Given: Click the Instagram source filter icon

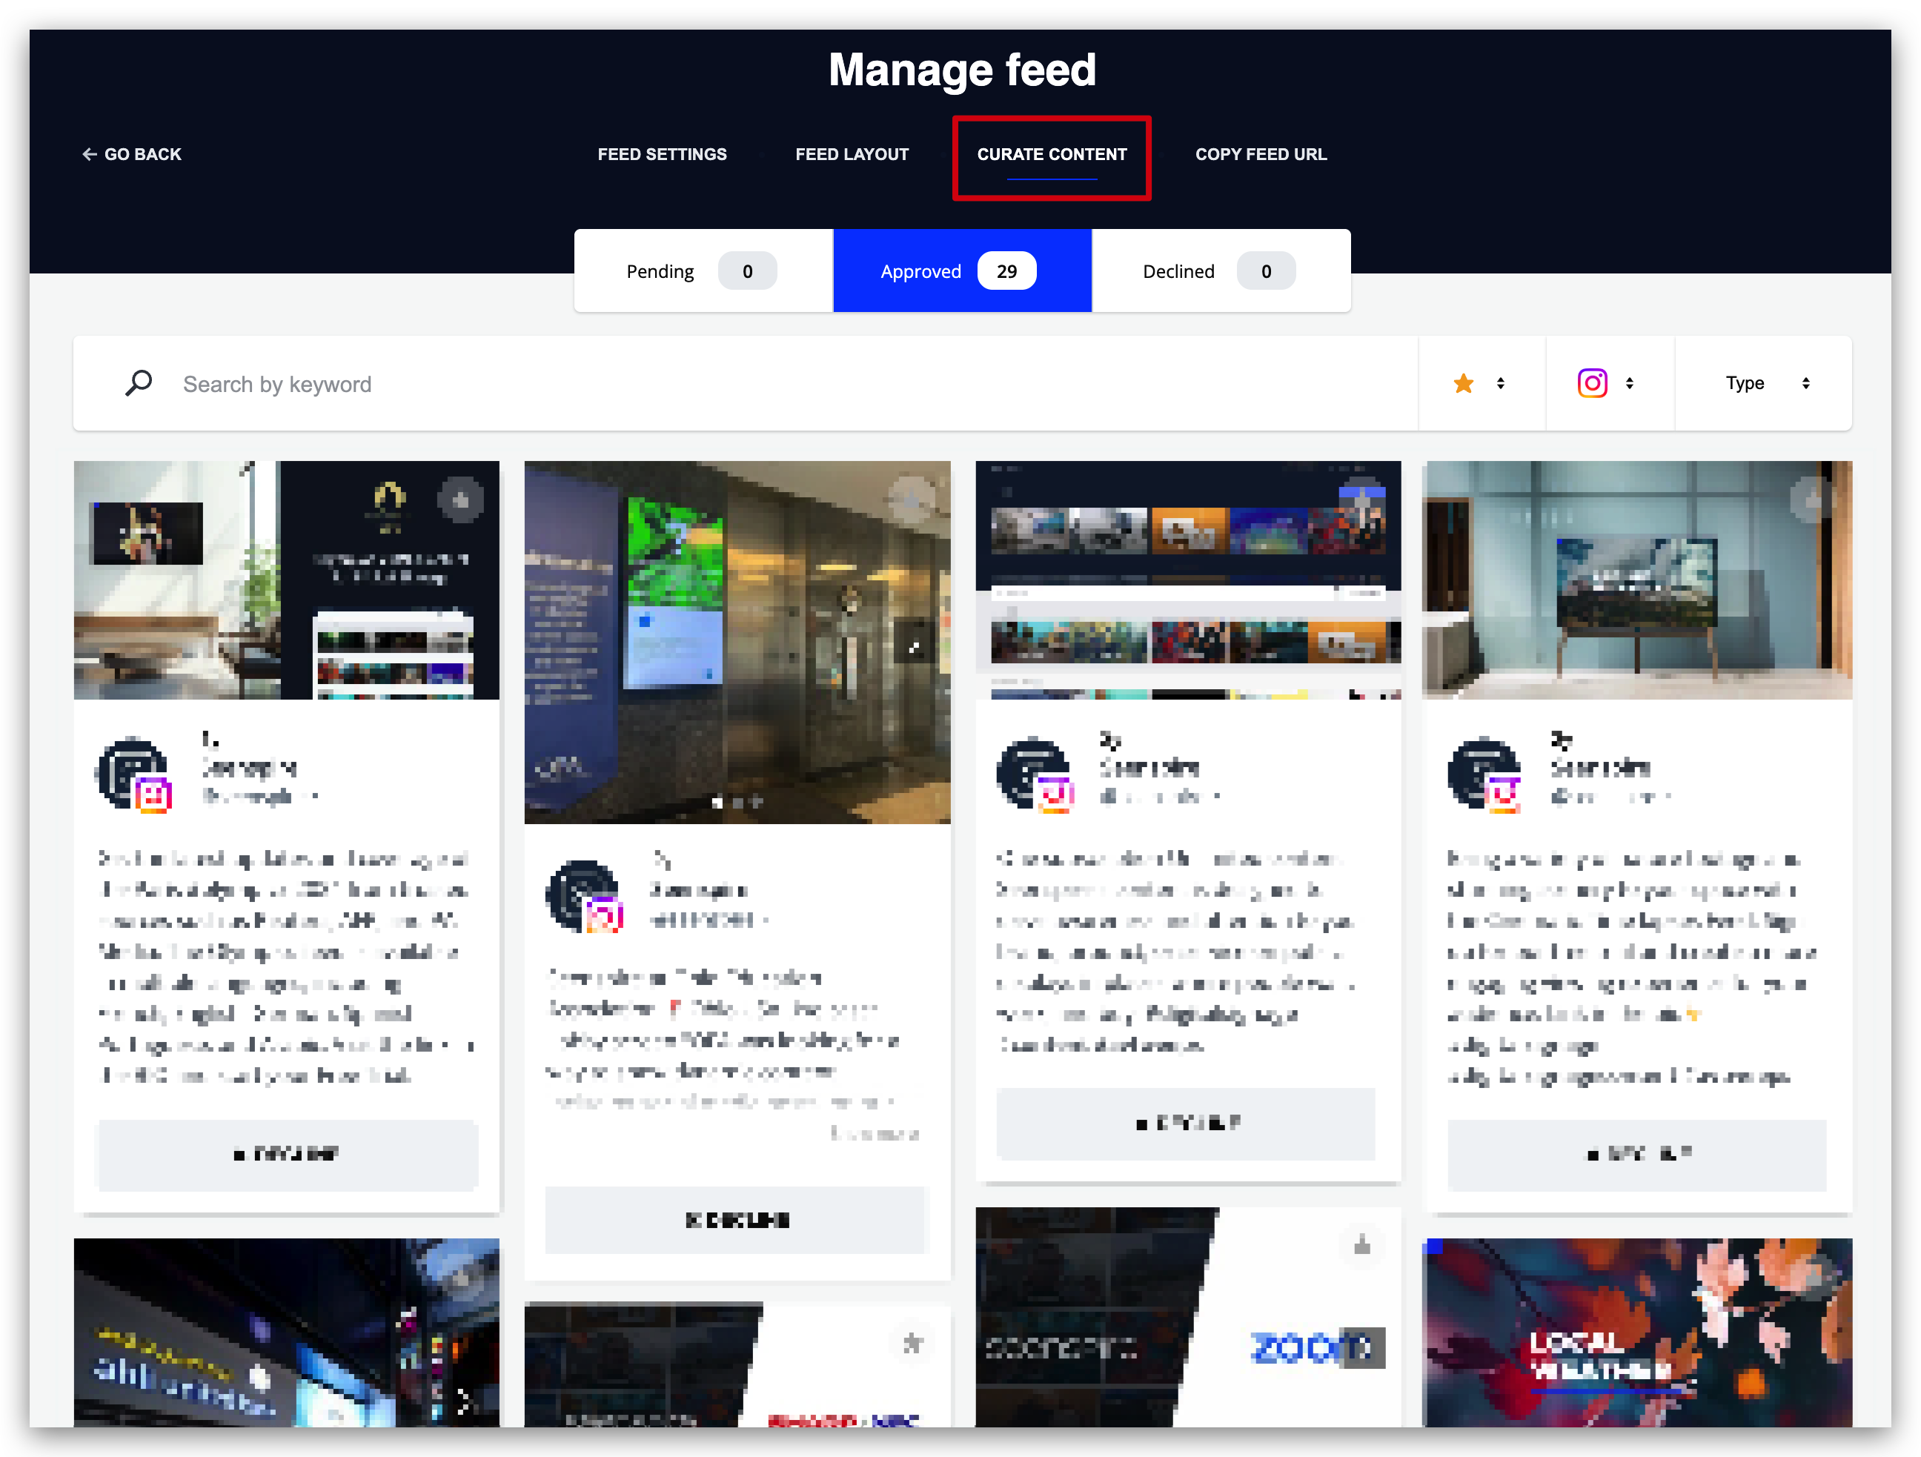Looking at the screenshot, I should pos(1592,383).
